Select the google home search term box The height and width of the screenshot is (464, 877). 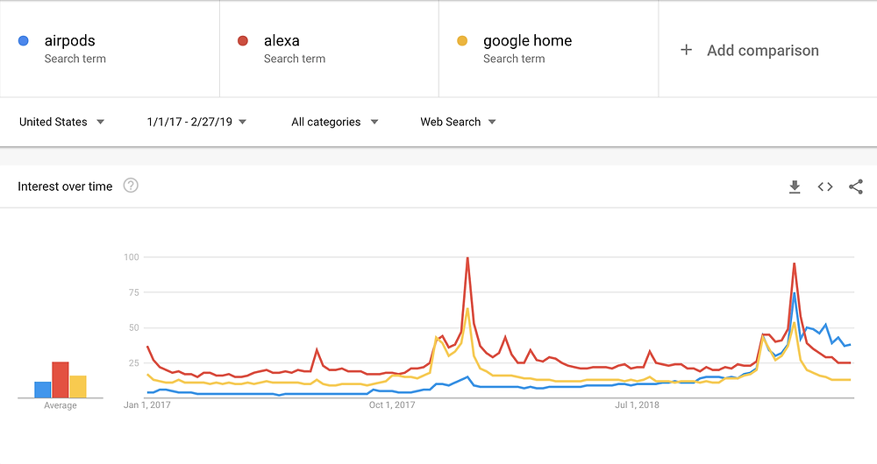549,49
